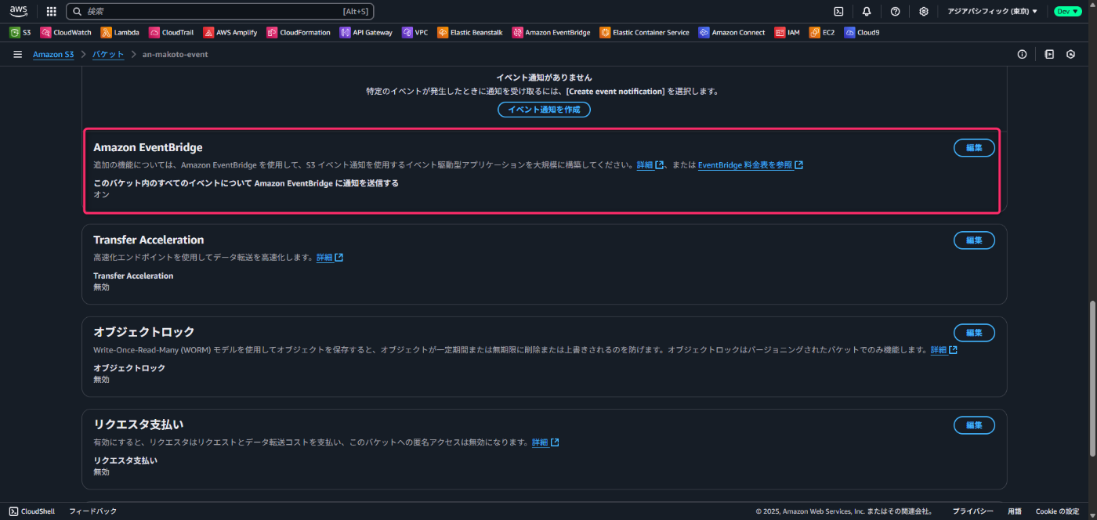
Task: Open CloudTrail favorite shortcut
Action: point(171,33)
